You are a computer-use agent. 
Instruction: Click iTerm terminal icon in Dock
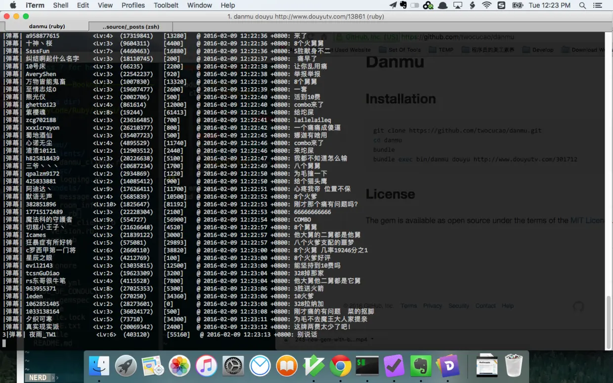pos(367,366)
